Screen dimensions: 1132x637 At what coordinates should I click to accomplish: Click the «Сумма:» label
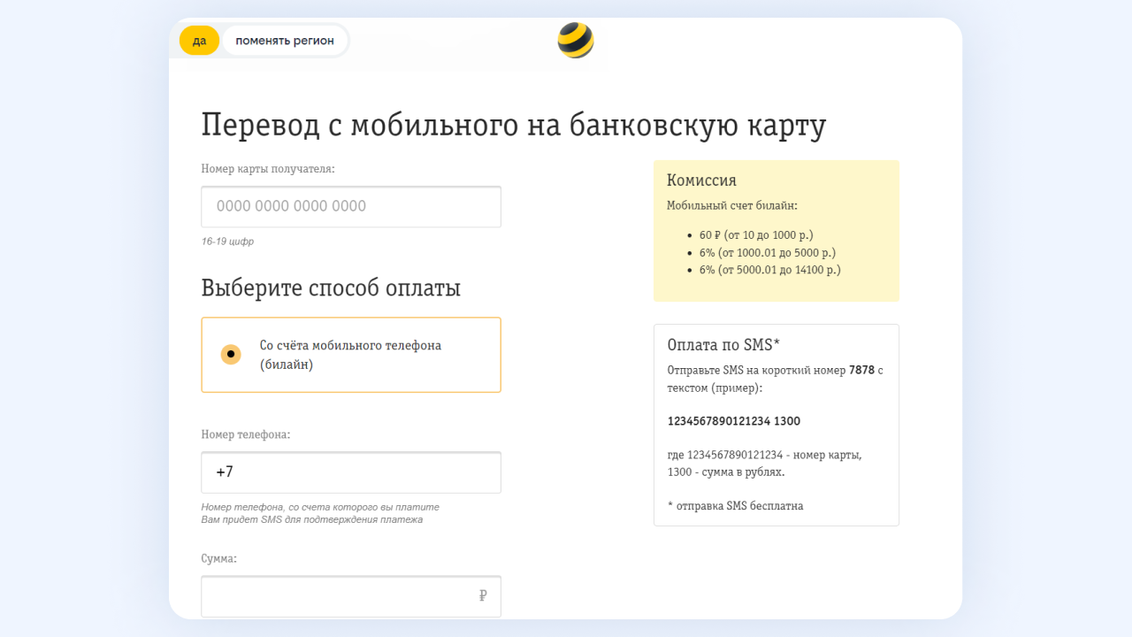[x=219, y=558]
